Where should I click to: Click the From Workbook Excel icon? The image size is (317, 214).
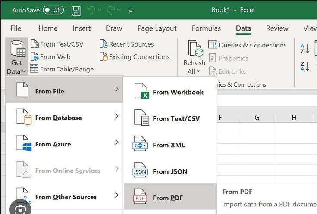tap(142, 91)
